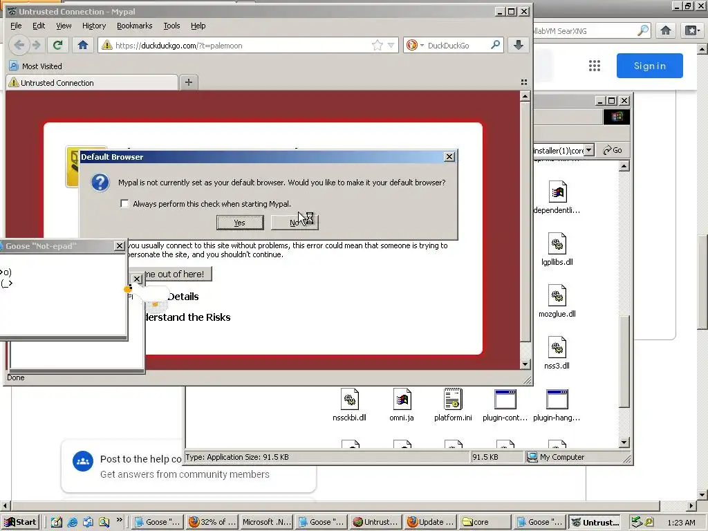
Task: Open the Edit menu
Action: 39,26
